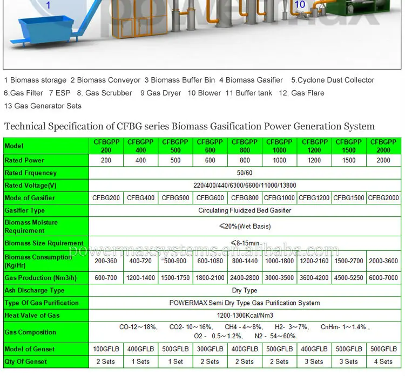Click the "4 Sets" genset quantity cell
This screenshot has width=405, height=376.
383,362
